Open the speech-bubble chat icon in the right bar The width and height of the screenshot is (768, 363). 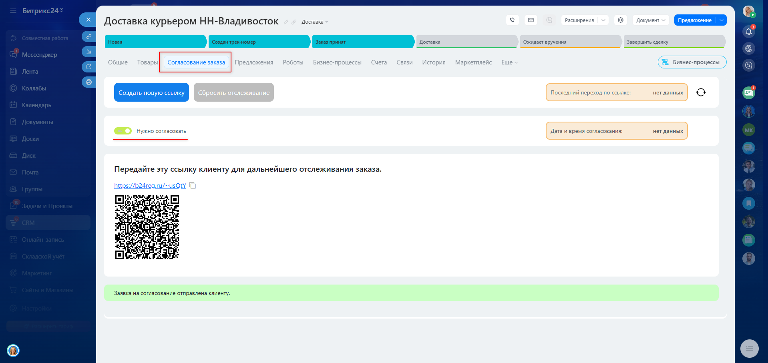749,148
